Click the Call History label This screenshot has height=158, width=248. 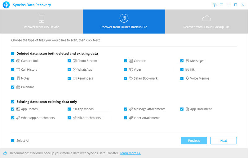tap(29, 70)
